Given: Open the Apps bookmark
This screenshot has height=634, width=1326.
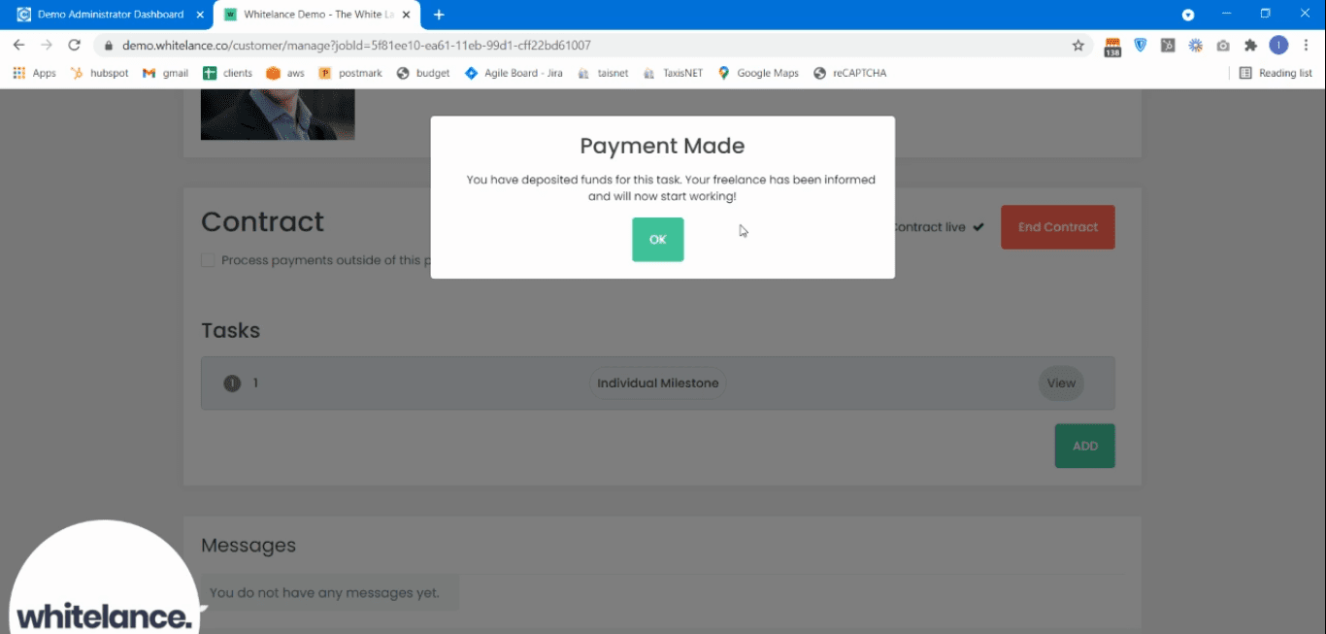Looking at the screenshot, I should (35, 73).
